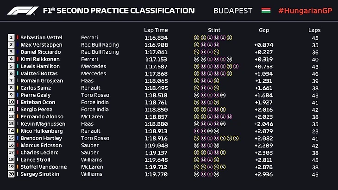338x190 pixels.
Task: Click the F1 logo in the header
Action: (21, 10)
